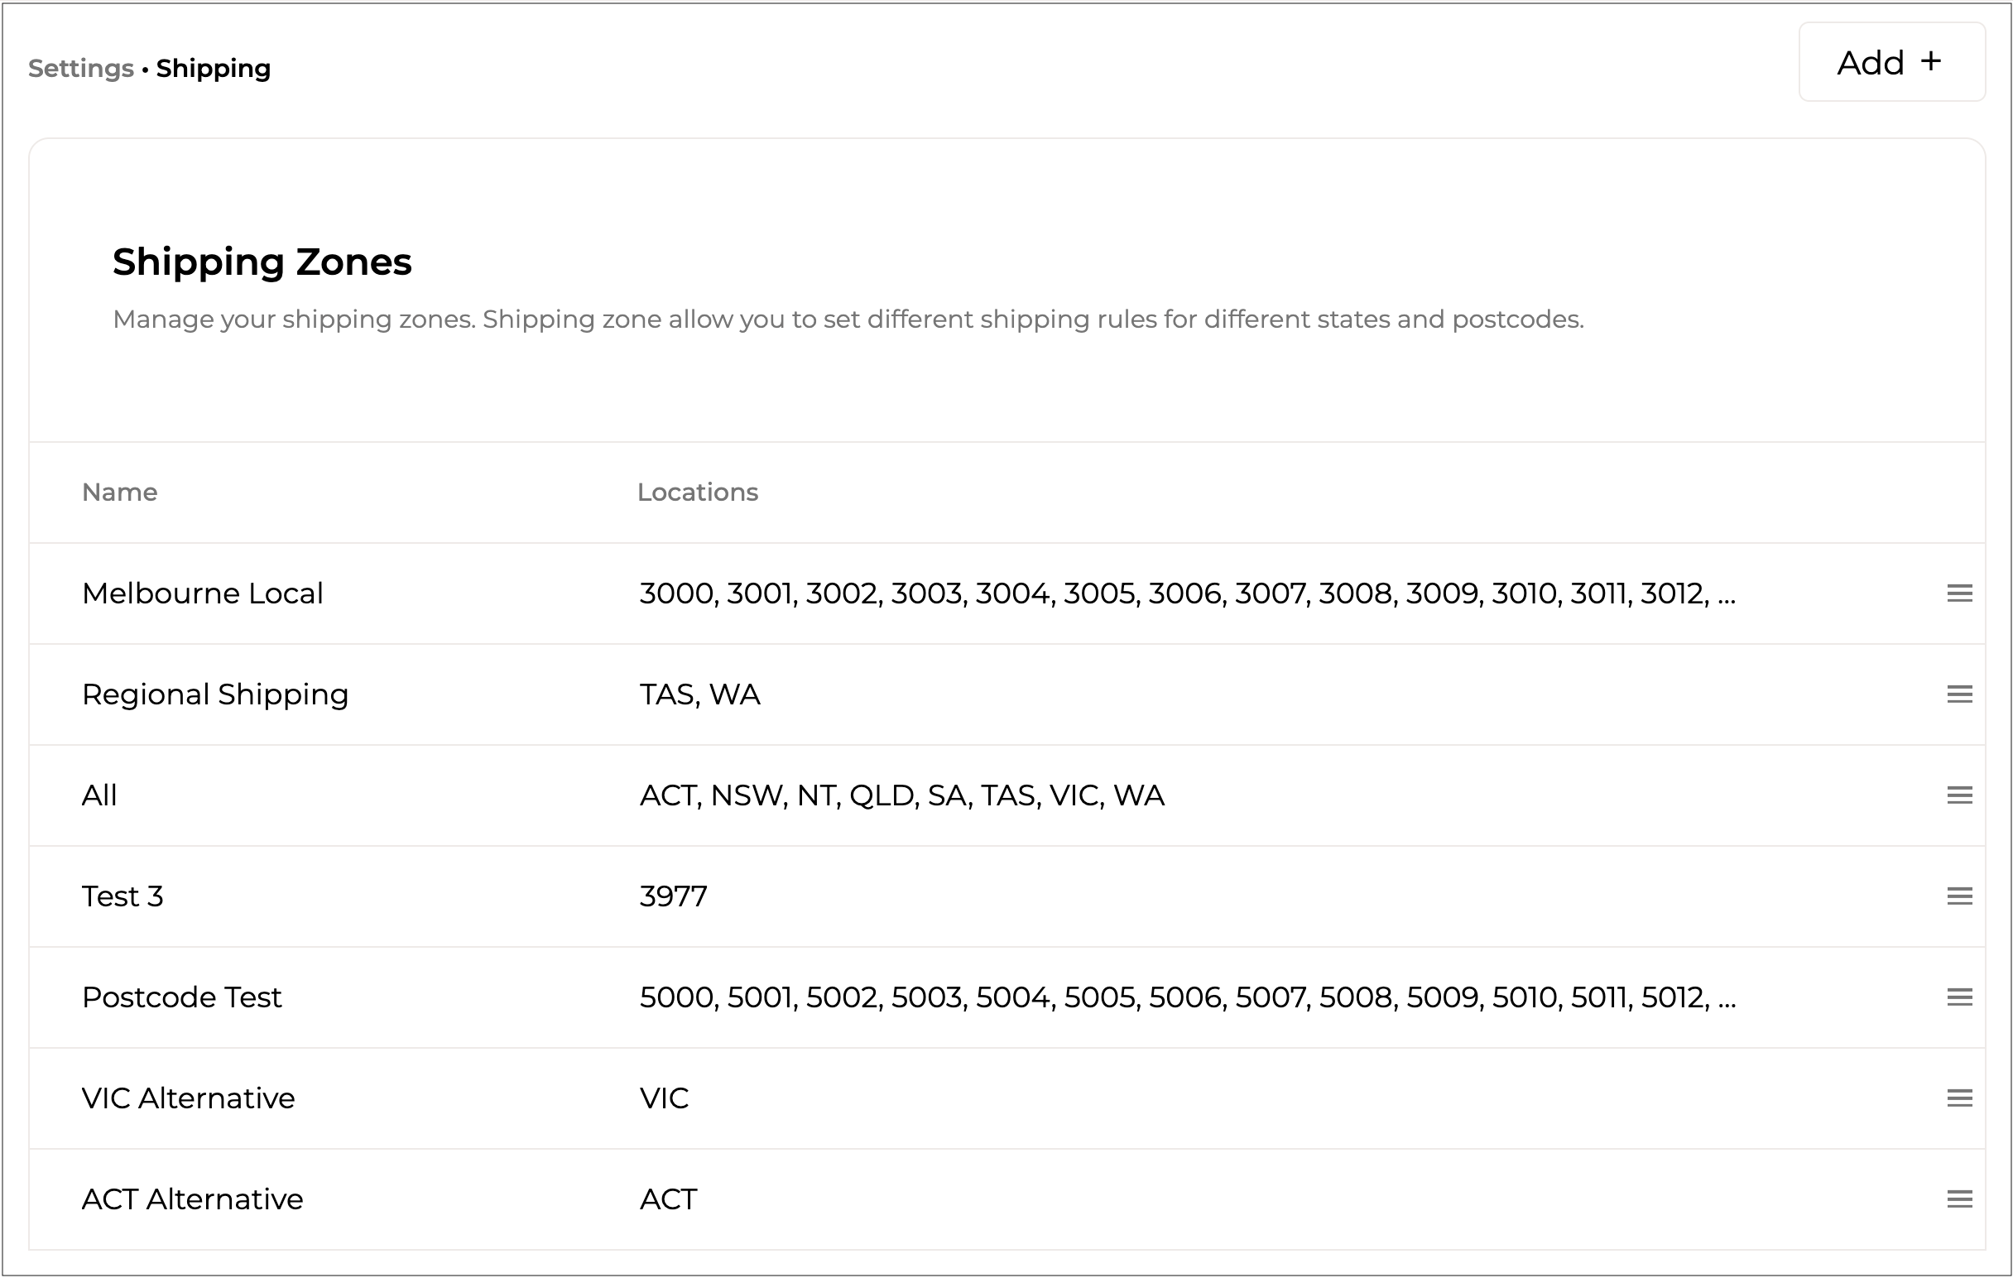Click the reorder handle for Test 3

click(x=1958, y=897)
